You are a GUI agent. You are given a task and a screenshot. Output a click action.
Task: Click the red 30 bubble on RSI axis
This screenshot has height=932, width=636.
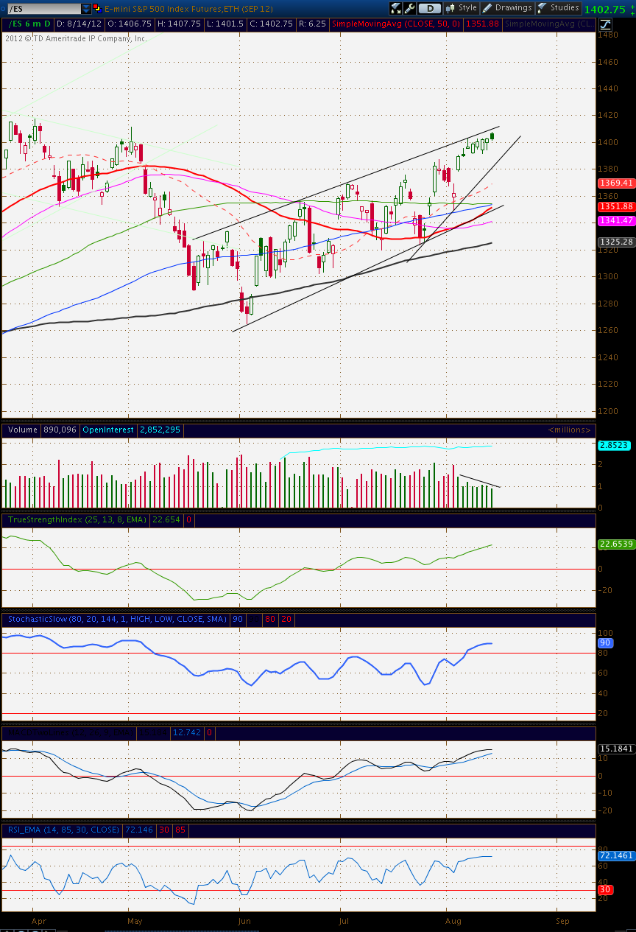[x=605, y=889]
